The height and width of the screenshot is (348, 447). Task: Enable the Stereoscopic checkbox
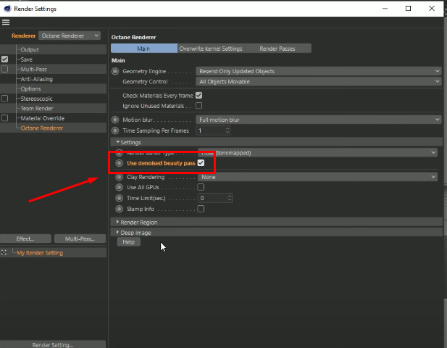[x=4, y=99]
